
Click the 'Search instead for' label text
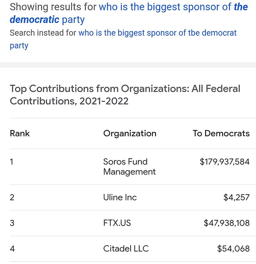click(43, 33)
